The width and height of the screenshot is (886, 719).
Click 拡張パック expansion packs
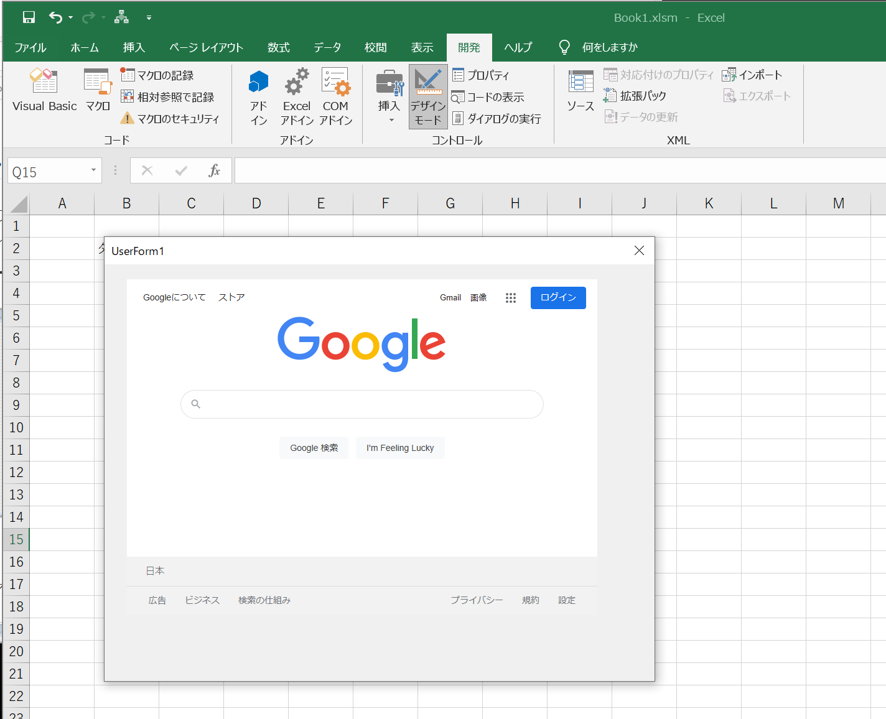click(635, 96)
